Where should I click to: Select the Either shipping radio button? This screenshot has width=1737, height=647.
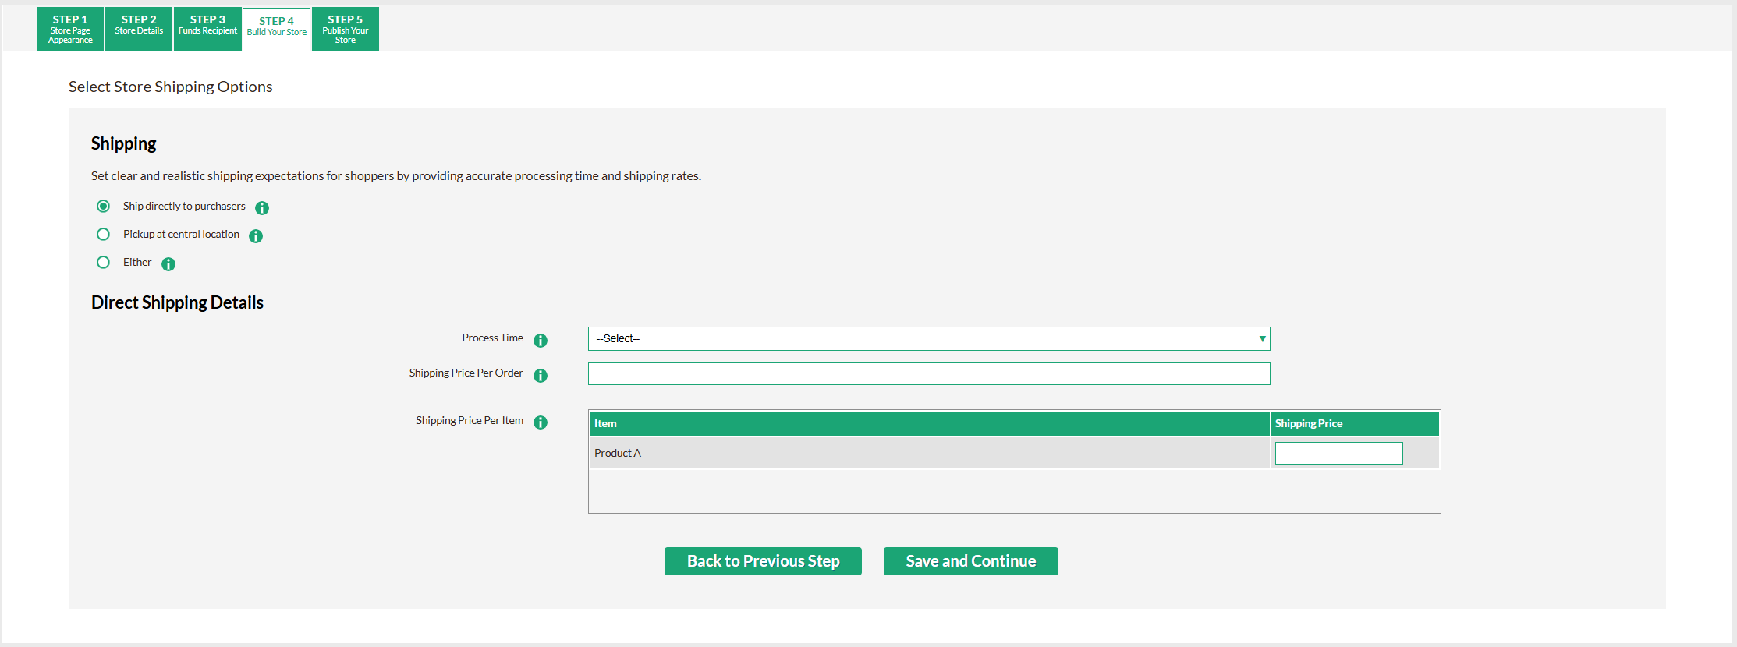click(103, 263)
